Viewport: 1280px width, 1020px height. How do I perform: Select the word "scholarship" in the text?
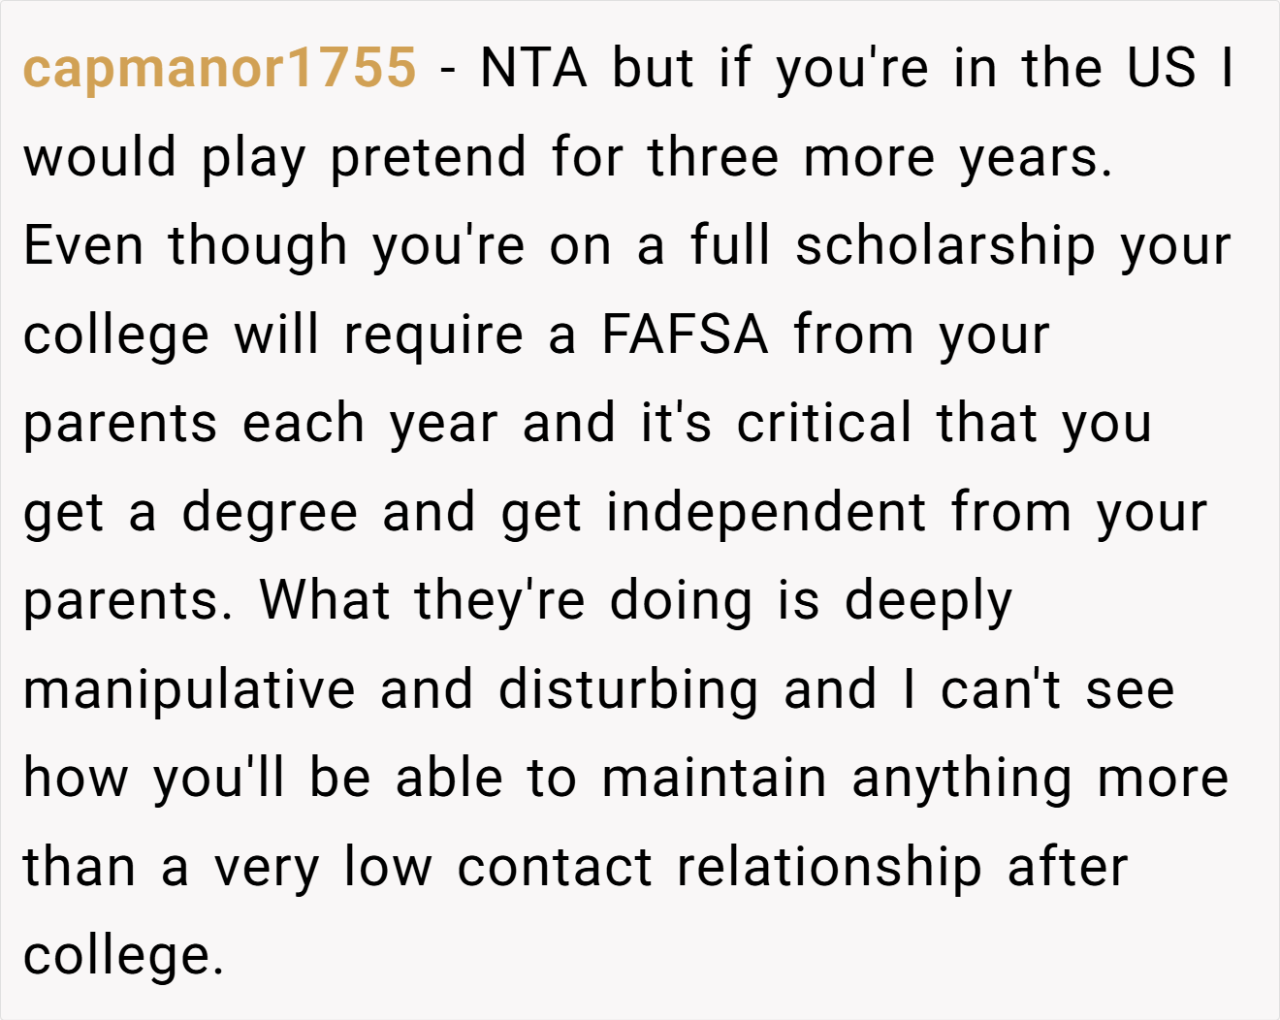pos(944,245)
